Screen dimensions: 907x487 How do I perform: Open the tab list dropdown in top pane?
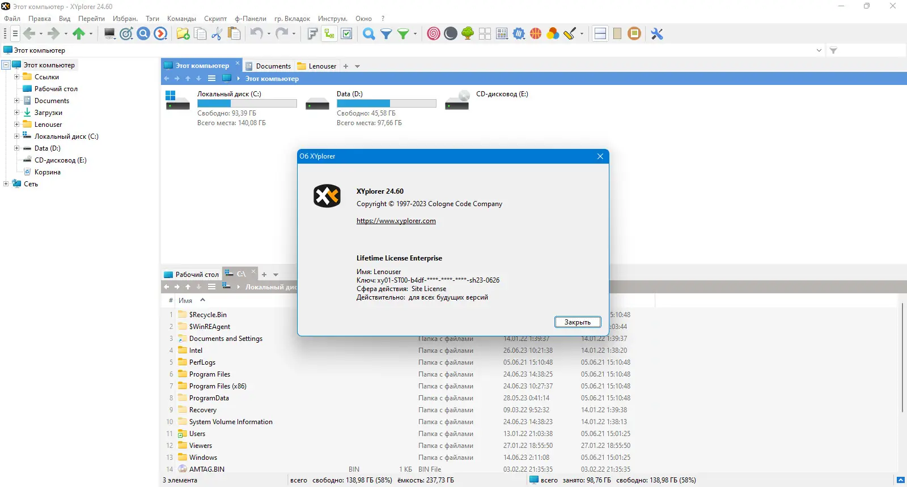[357, 66]
